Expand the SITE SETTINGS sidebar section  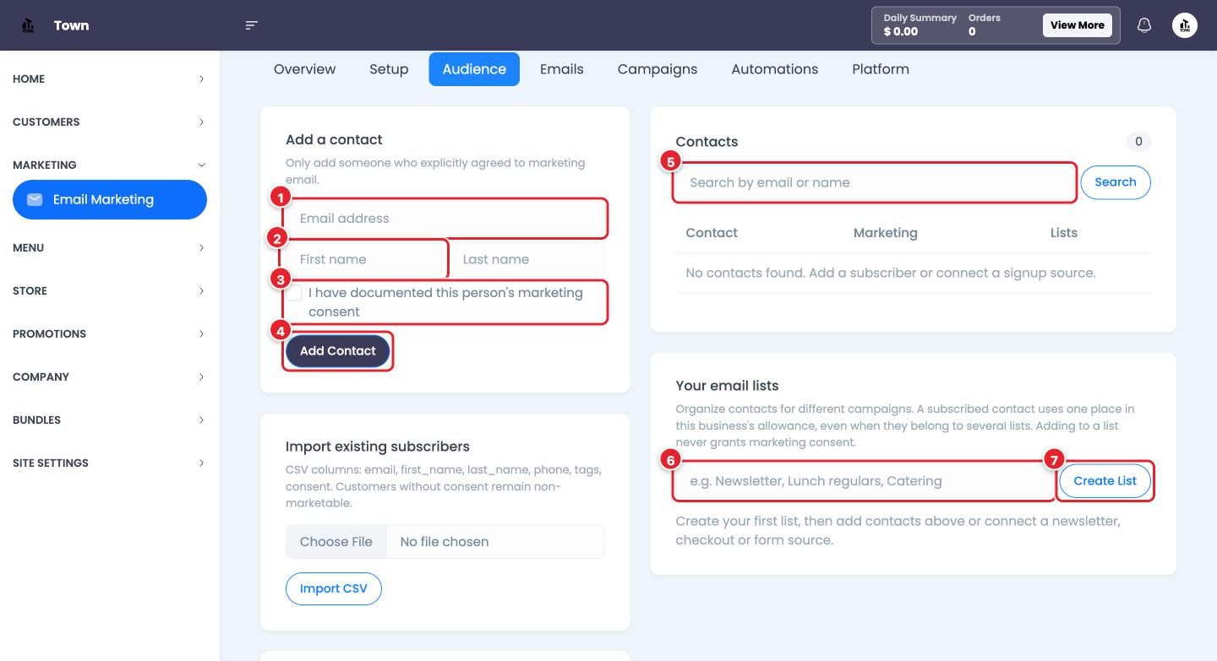110,463
